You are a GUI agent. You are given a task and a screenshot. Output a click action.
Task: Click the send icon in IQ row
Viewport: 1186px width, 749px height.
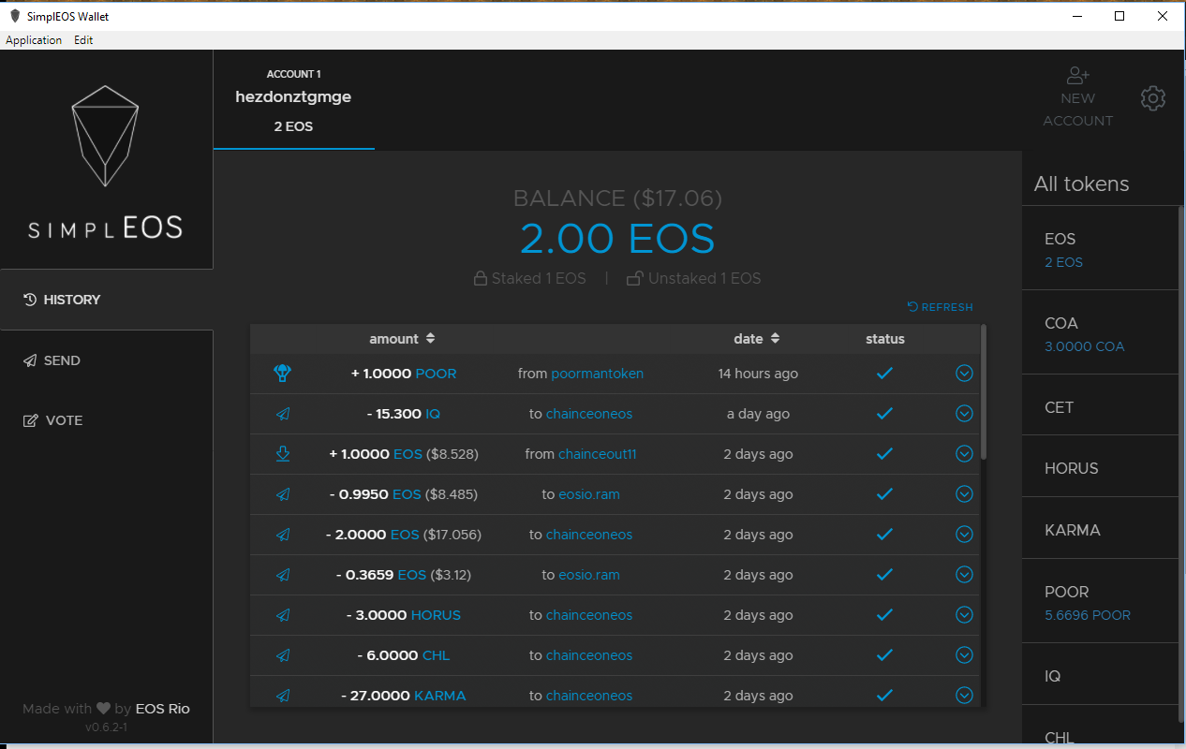coord(283,414)
